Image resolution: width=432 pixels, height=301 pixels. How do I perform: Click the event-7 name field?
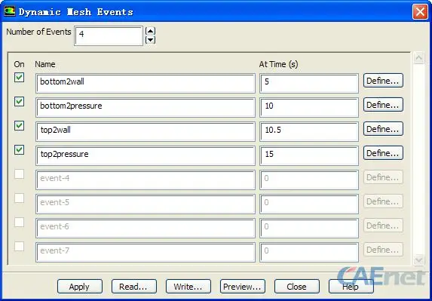(146, 252)
